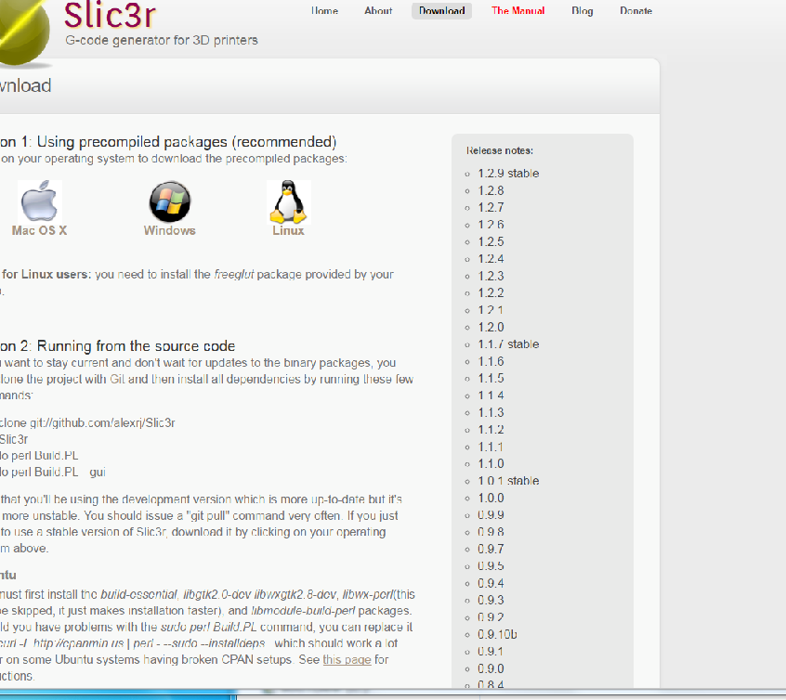Open release notes for 1.2.6

click(491, 225)
